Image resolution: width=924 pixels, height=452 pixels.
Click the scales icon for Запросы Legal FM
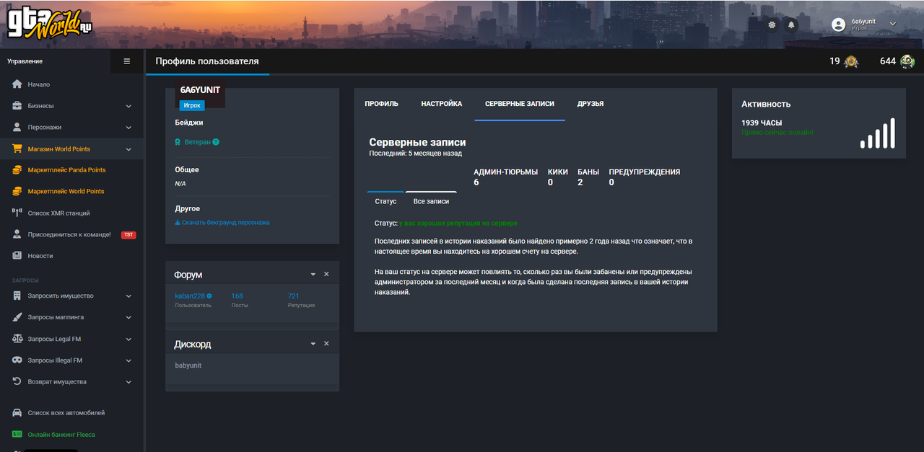click(x=17, y=339)
